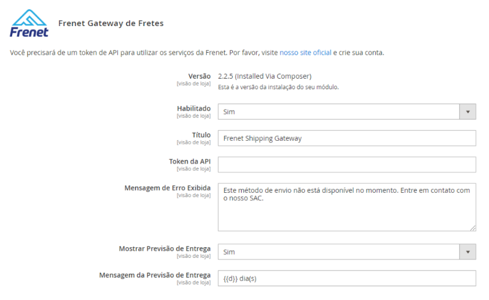Open the 'nosso site oficial' link
This screenshot has width=489, height=300.
[305, 53]
